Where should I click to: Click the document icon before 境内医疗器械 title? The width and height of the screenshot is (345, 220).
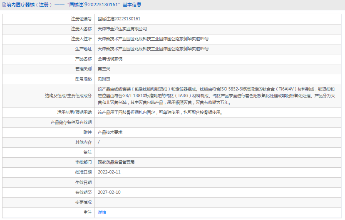(4, 5)
